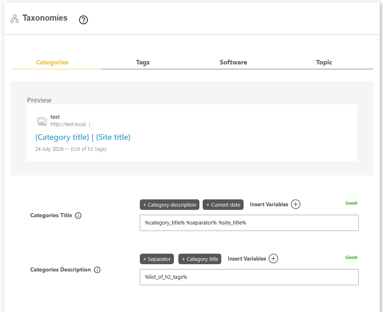Click the preview title link {Category title} | {Site title}

tap(83, 137)
